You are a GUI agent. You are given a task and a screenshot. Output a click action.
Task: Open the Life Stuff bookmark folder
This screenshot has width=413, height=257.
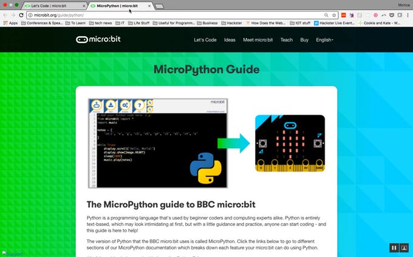point(138,23)
